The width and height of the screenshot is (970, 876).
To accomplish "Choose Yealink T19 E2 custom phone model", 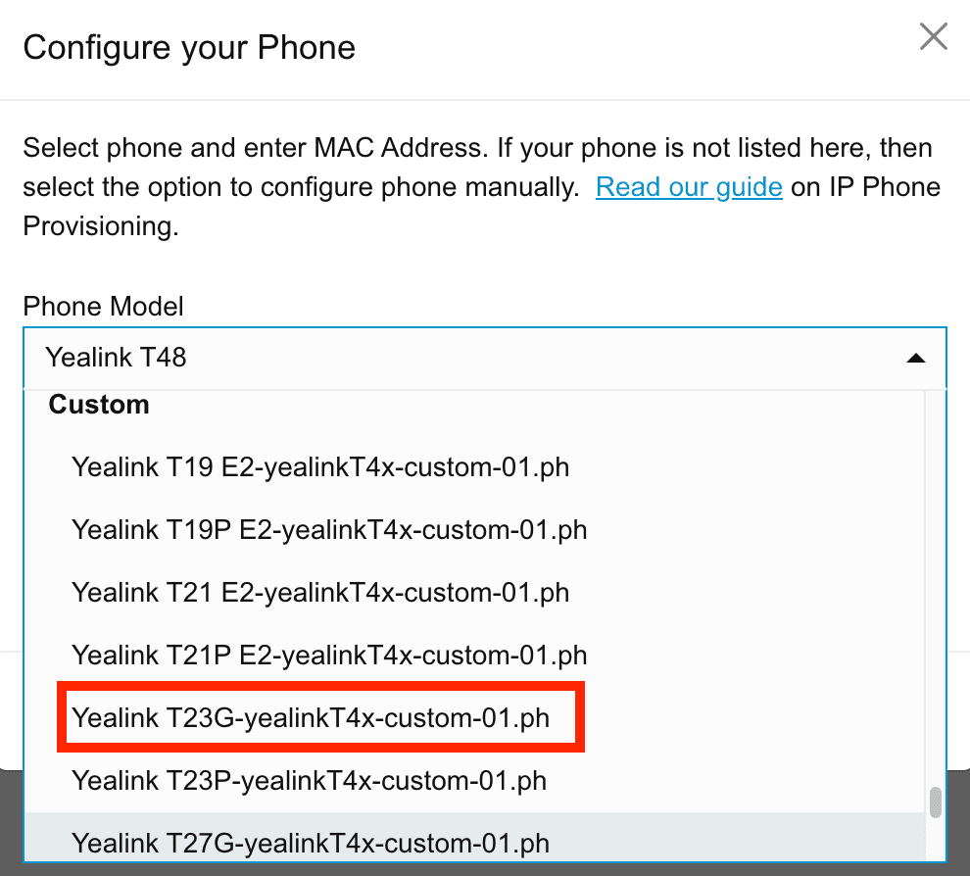I will (320, 467).
